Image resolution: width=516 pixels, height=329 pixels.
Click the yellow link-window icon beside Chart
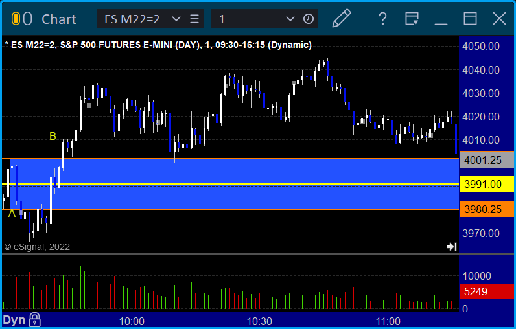pyautogui.click(x=16, y=19)
